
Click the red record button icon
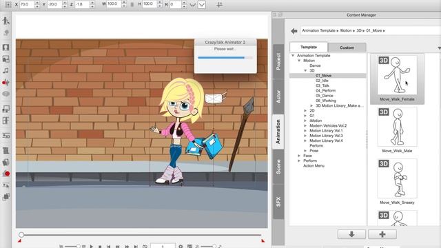(x=6, y=174)
